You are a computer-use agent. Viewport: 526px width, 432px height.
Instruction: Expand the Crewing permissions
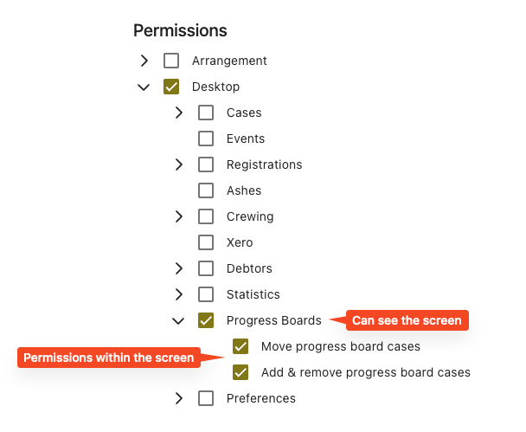(x=179, y=216)
